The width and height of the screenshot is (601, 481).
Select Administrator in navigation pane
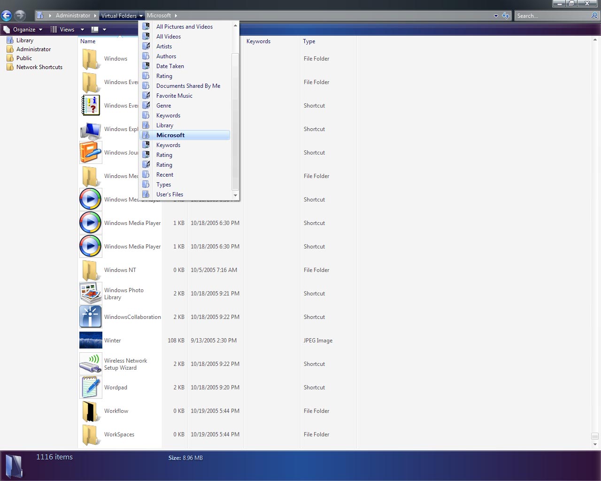[x=33, y=49]
